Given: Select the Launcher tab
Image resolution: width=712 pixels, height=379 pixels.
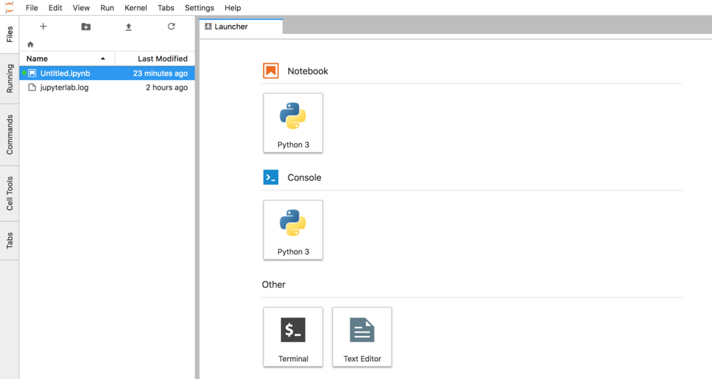Looking at the screenshot, I should tap(241, 26).
